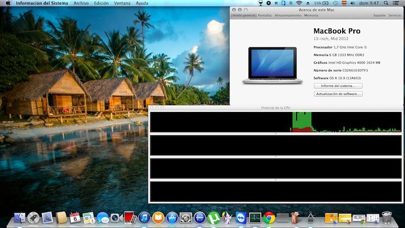Launch Google Chrome from dock
Image resolution: width=405 pixels, height=228 pixels.
pos(269,218)
